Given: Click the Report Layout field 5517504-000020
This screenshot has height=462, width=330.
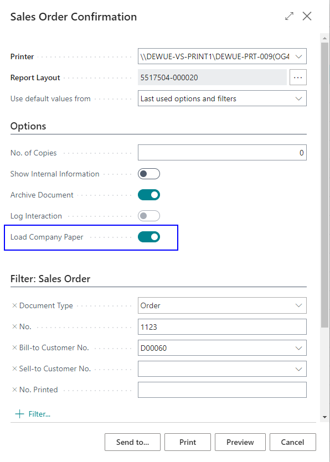Looking at the screenshot, I should point(212,77).
